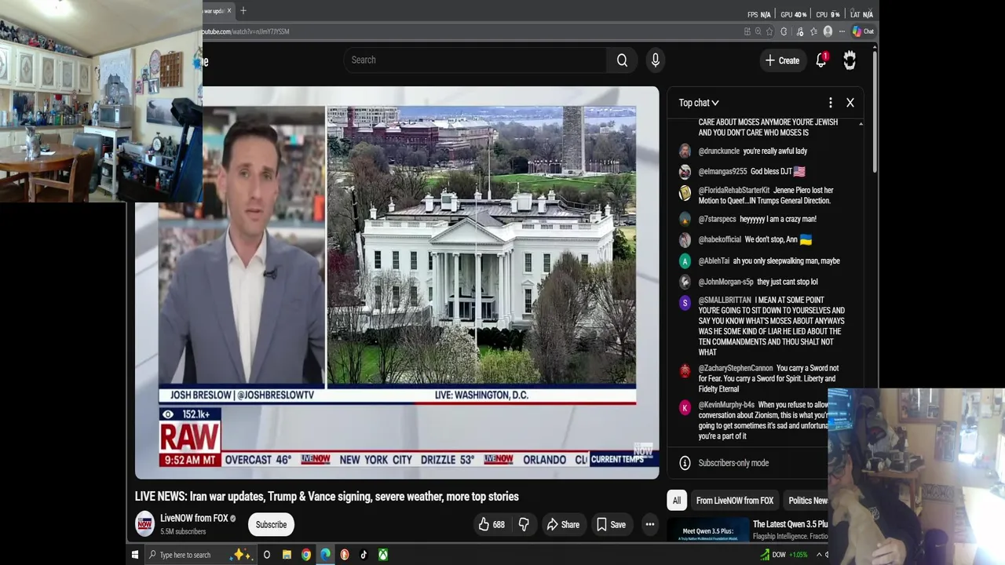Image resolution: width=1005 pixels, height=565 pixels.
Task: Expand the Top chat dropdown
Action: (699, 103)
